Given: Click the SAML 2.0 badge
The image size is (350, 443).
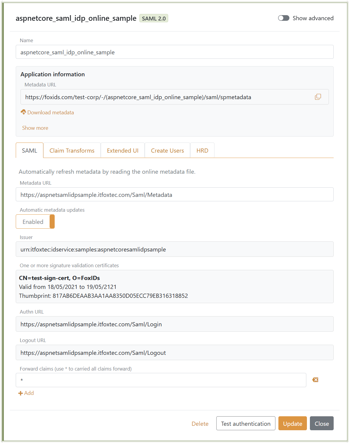Looking at the screenshot, I should click(154, 18).
